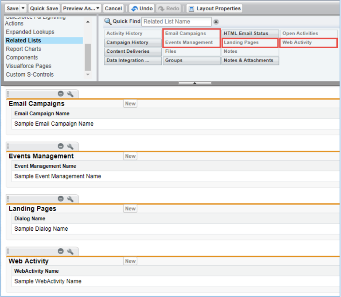Open wrench settings for Events Management list
The image size is (341, 297).
tap(70, 146)
